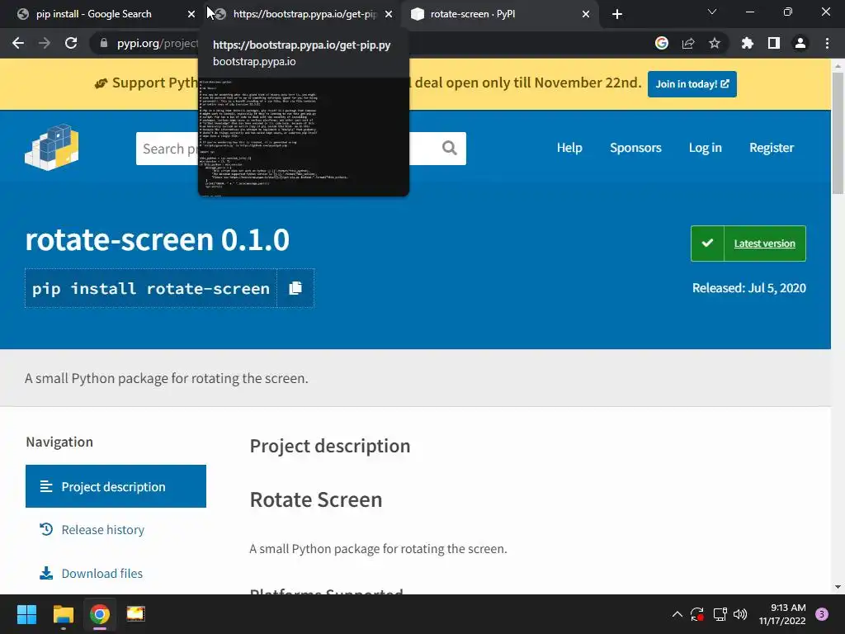Open the taskbar app beside Chrome
The image size is (845, 634).
tap(136, 614)
